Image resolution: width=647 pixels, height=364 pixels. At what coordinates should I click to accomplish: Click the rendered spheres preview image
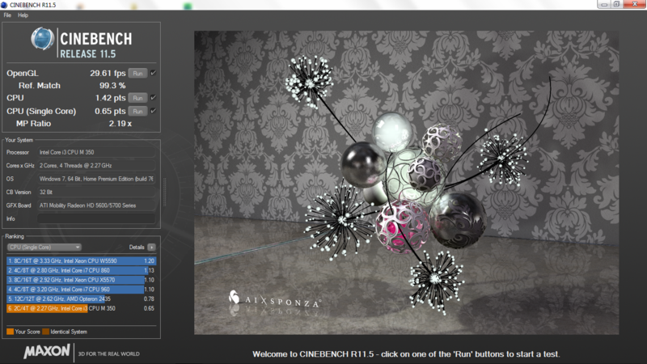point(407,183)
